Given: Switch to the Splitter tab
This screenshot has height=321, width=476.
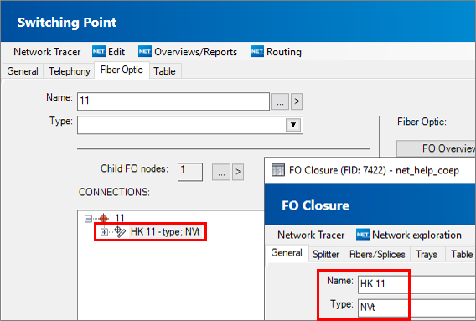Looking at the screenshot, I should (x=326, y=254).
